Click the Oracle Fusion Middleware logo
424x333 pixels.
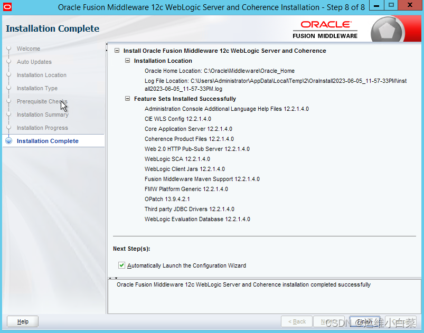[x=325, y=30]
